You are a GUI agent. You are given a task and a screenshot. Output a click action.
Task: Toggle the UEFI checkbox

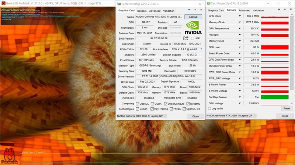pyautogui.click(x=192, y=38)
